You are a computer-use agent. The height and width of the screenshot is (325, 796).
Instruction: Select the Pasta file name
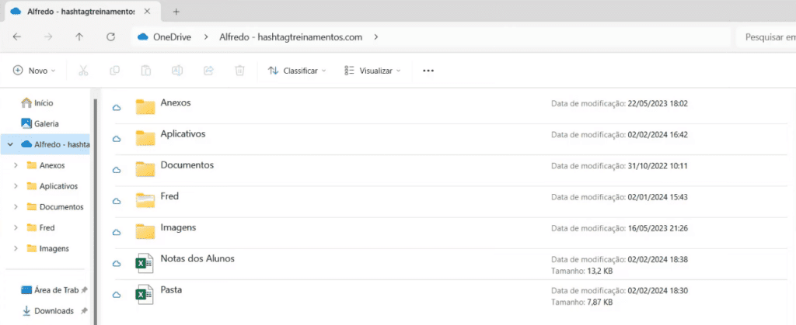tap(171, 290)
